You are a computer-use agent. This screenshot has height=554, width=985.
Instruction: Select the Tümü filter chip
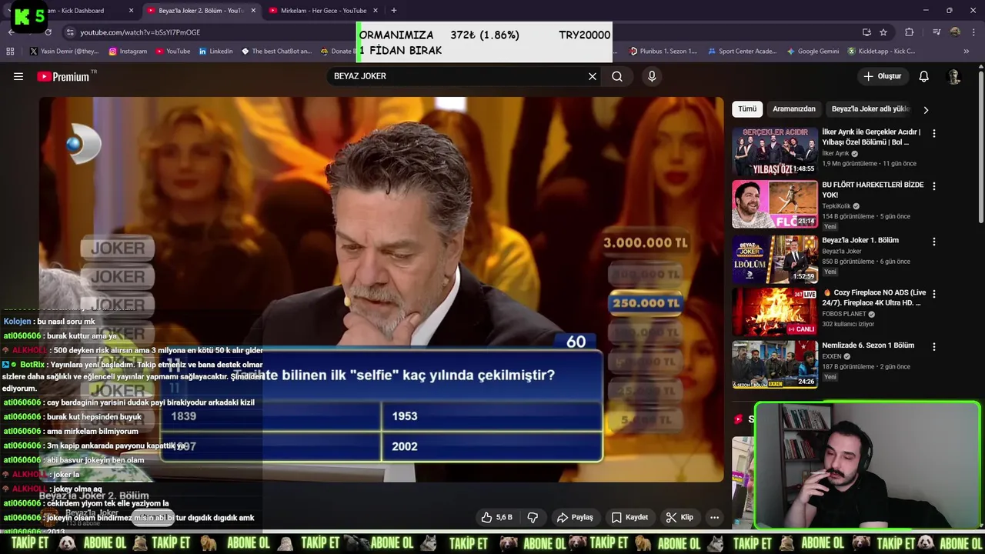[747, 109]
